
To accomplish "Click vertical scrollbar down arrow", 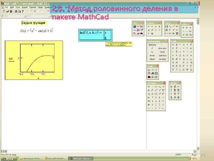I will [198, 148].
